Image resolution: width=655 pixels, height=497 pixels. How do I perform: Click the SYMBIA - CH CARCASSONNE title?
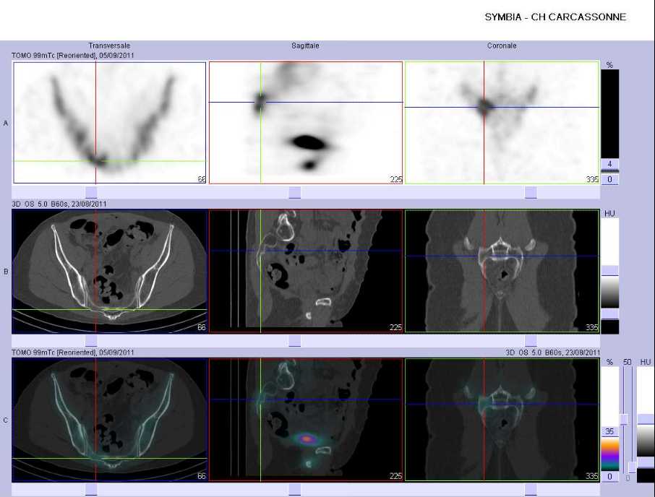coord(555,17)
